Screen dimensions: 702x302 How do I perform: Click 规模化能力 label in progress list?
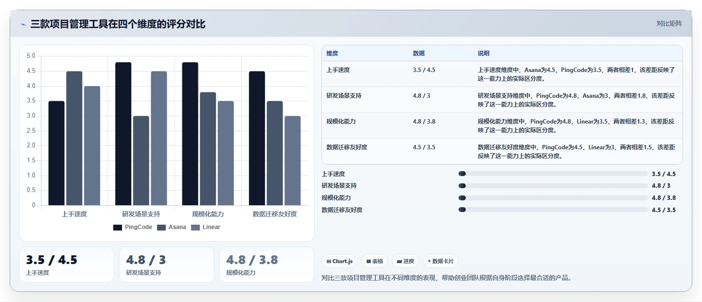[336, 198]
